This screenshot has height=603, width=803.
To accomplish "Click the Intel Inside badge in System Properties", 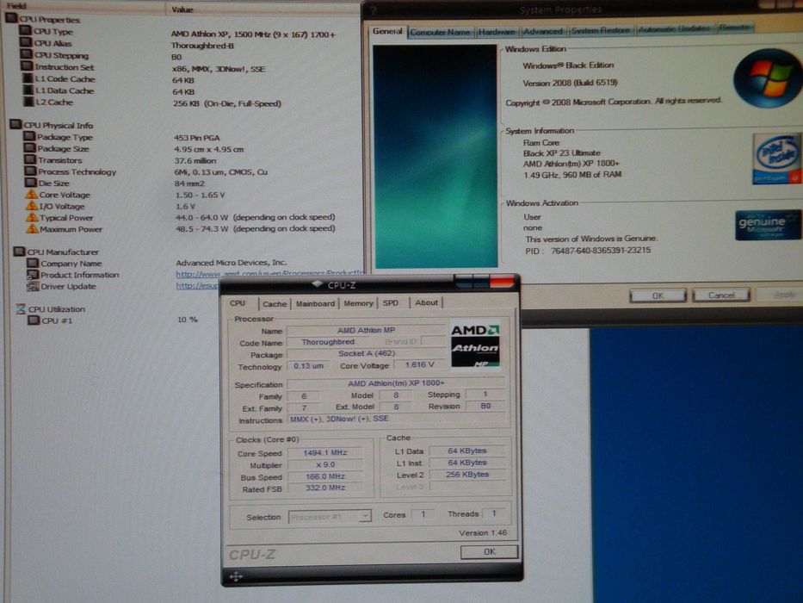I will coord(776,159).
